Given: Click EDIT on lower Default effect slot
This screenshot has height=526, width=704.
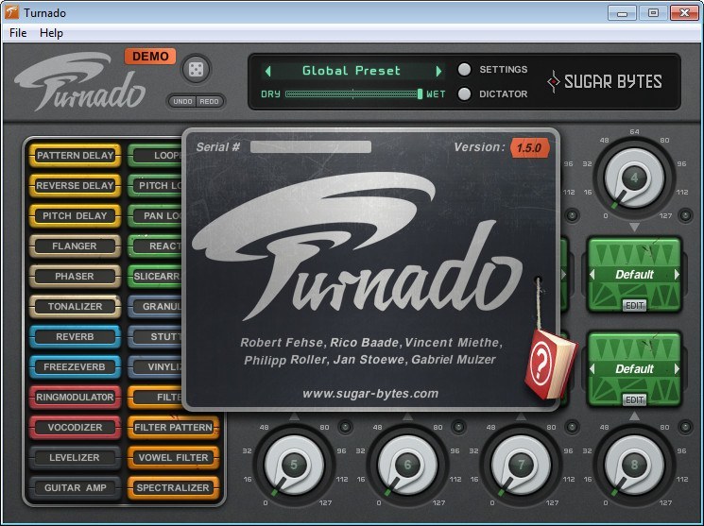Looking at the screenshot, I should (634, 399).
